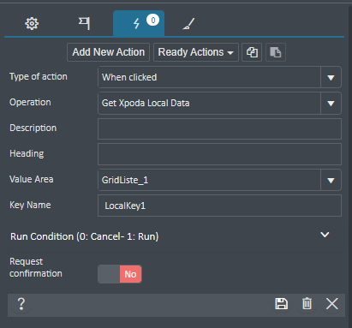Click the "Value Area" label

click(x=32, y=179)
